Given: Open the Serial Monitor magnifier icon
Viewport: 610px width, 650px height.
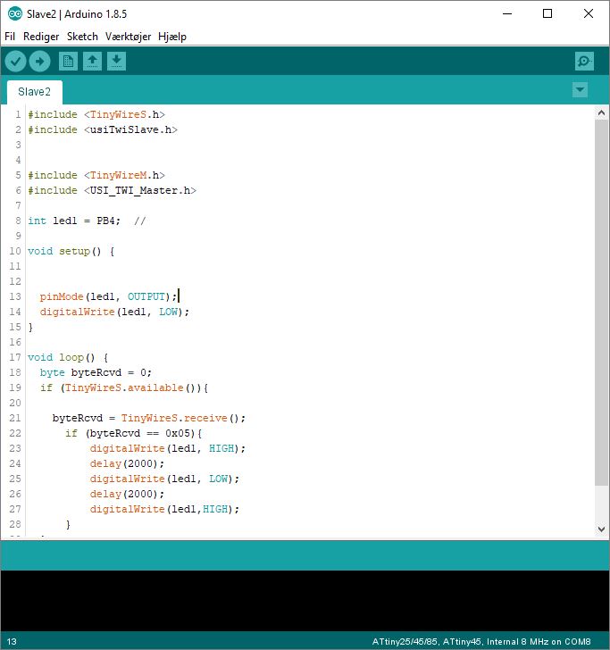Looking at the screenshot, I should tap(584, 62).
